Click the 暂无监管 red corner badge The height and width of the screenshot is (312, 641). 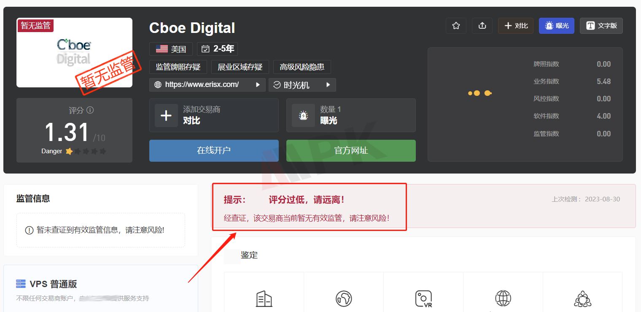(x=35, y=25)
